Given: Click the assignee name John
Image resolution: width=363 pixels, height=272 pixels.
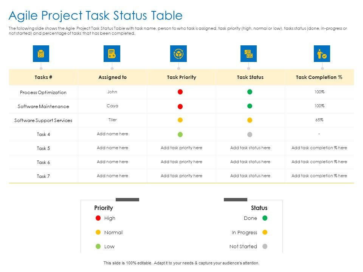Looking at the screenshot, I should click(x=112, y=92).
